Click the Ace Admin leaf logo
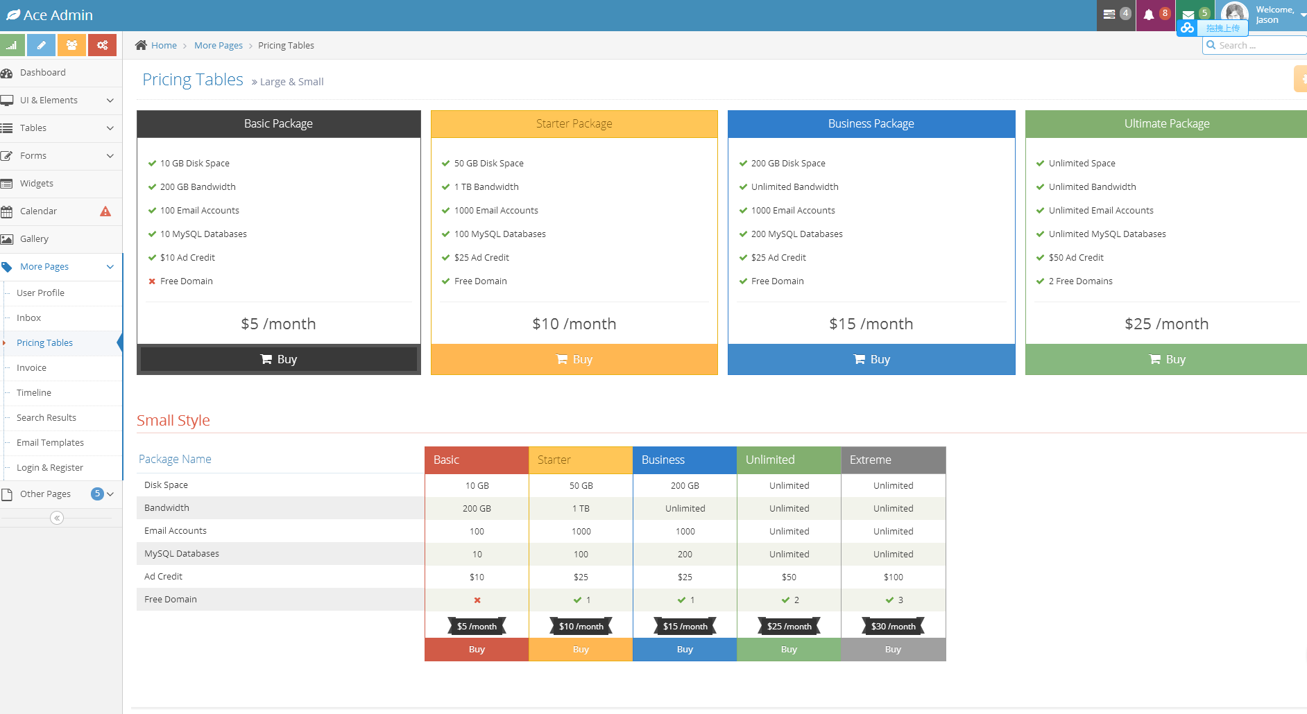 (x=13, y=15)
